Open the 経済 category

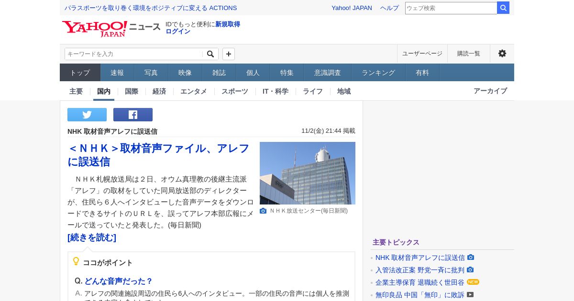[x=159, y=91]
